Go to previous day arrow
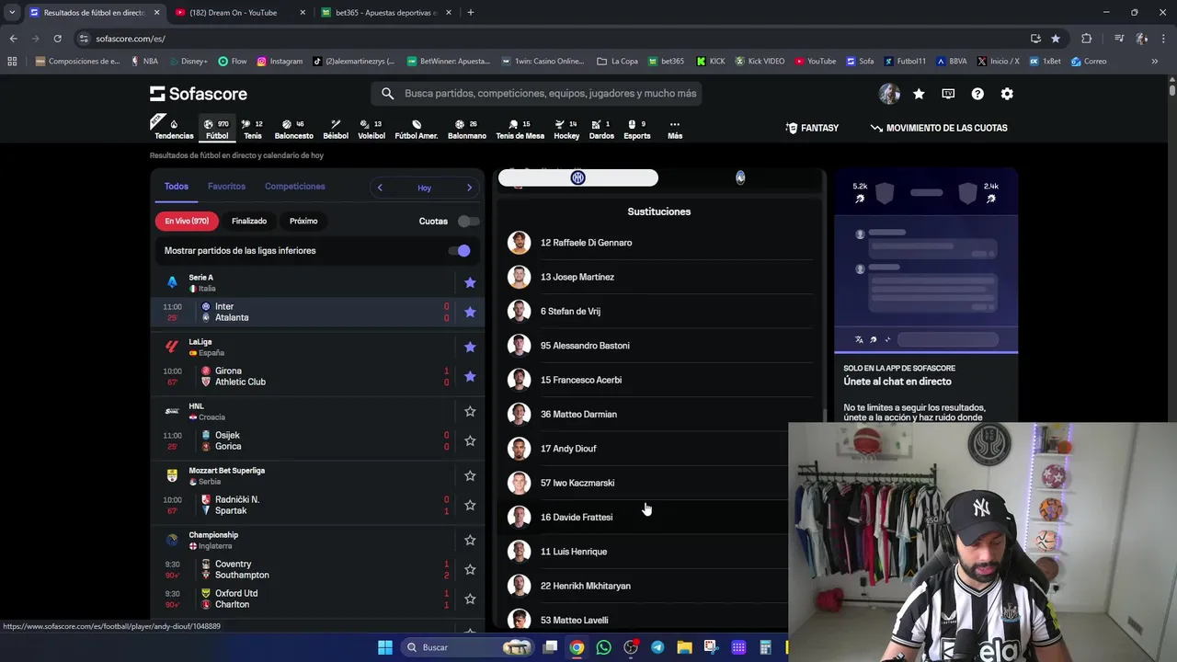 (380, 188)
